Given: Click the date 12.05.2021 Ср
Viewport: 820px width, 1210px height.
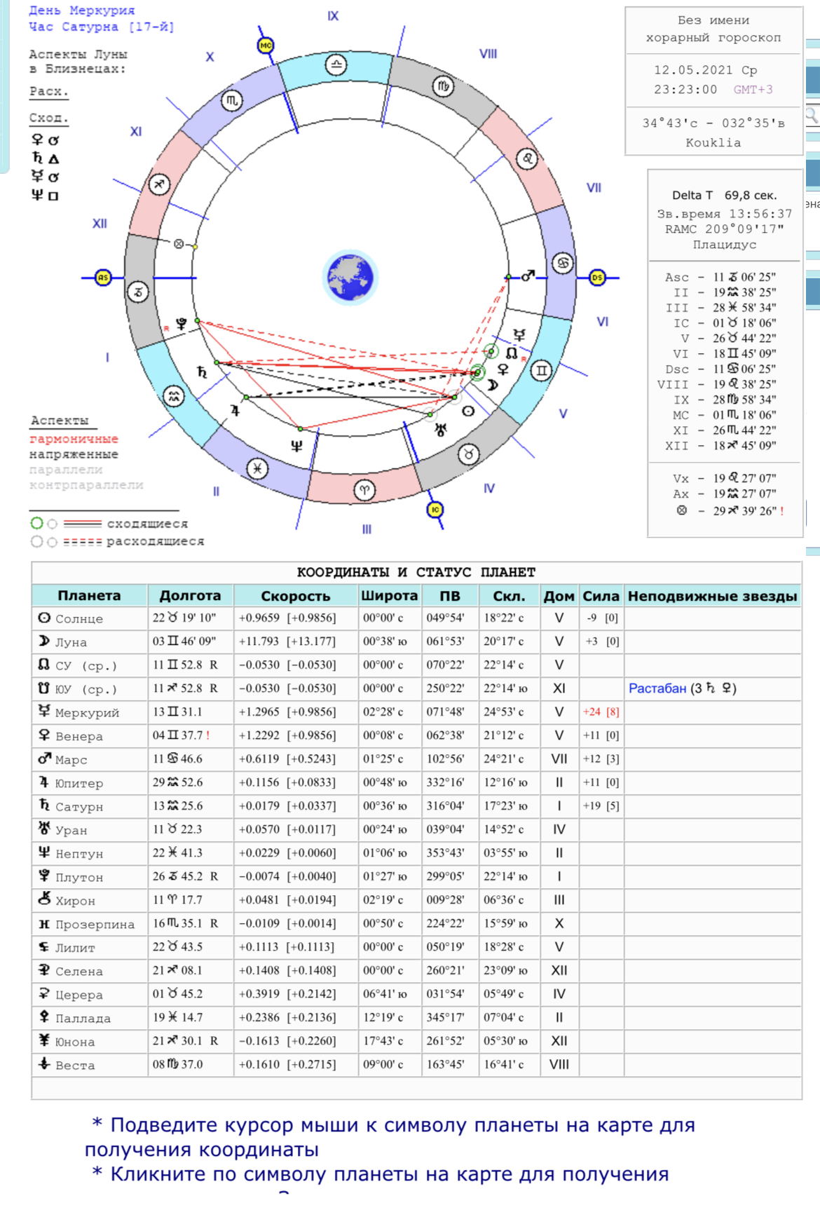Looking at the screenshot, I should coord(705,70).
